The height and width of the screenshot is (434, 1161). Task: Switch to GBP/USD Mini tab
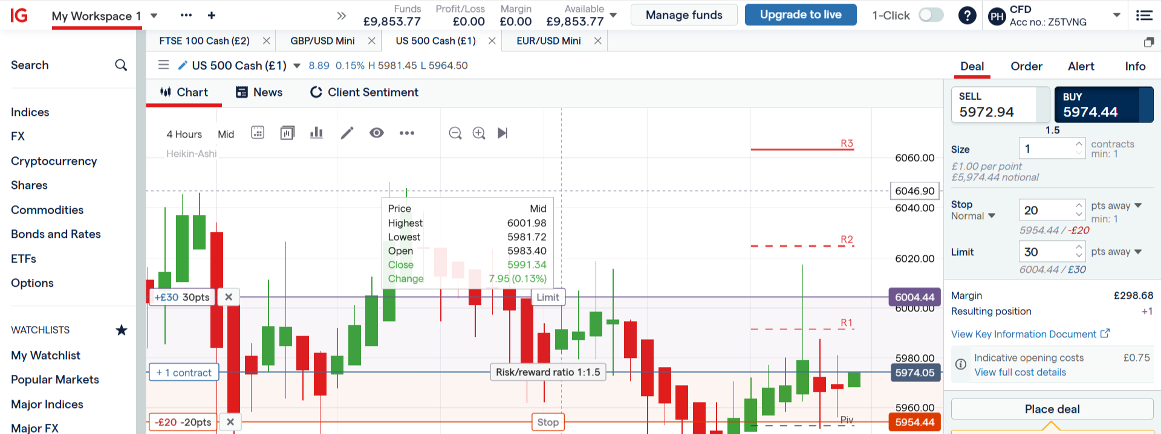322,40
